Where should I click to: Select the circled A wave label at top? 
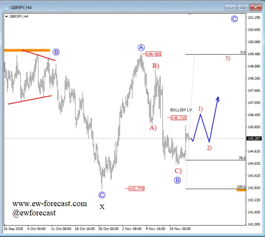point(141,48)
